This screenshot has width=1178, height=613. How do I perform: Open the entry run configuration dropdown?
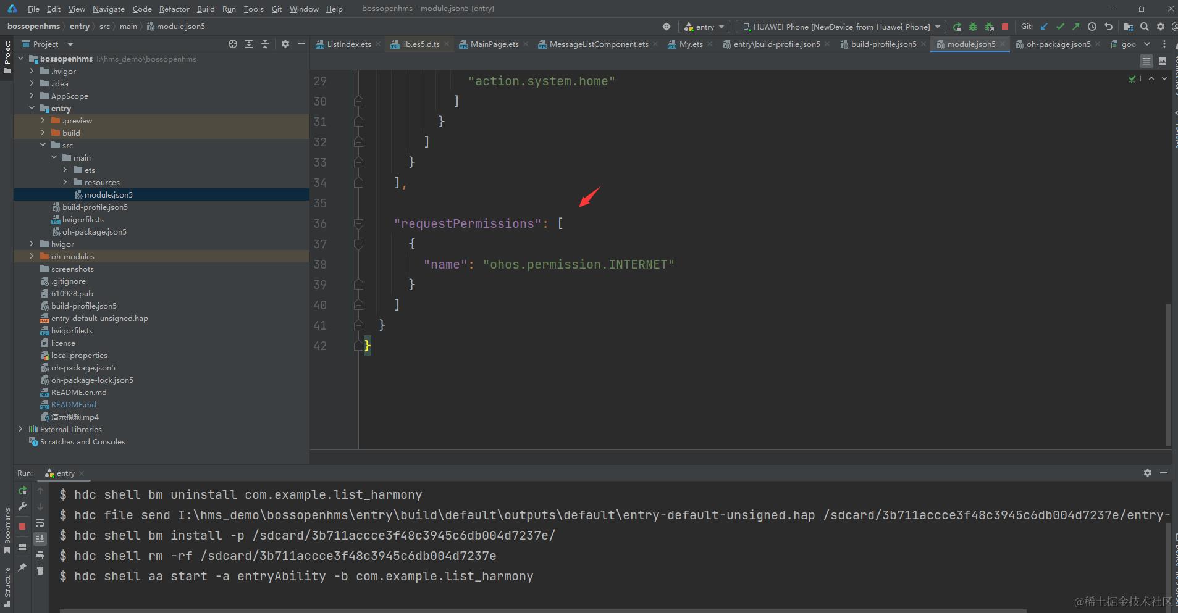click(704, 27)
